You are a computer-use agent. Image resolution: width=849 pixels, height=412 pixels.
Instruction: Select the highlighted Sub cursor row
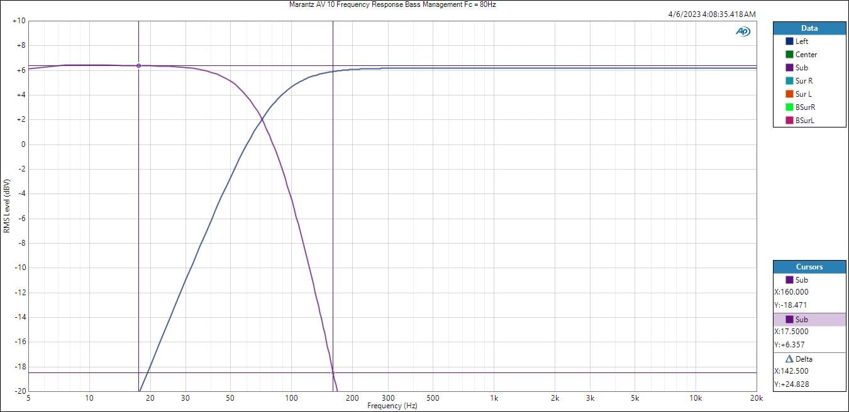tap(809, 320)
